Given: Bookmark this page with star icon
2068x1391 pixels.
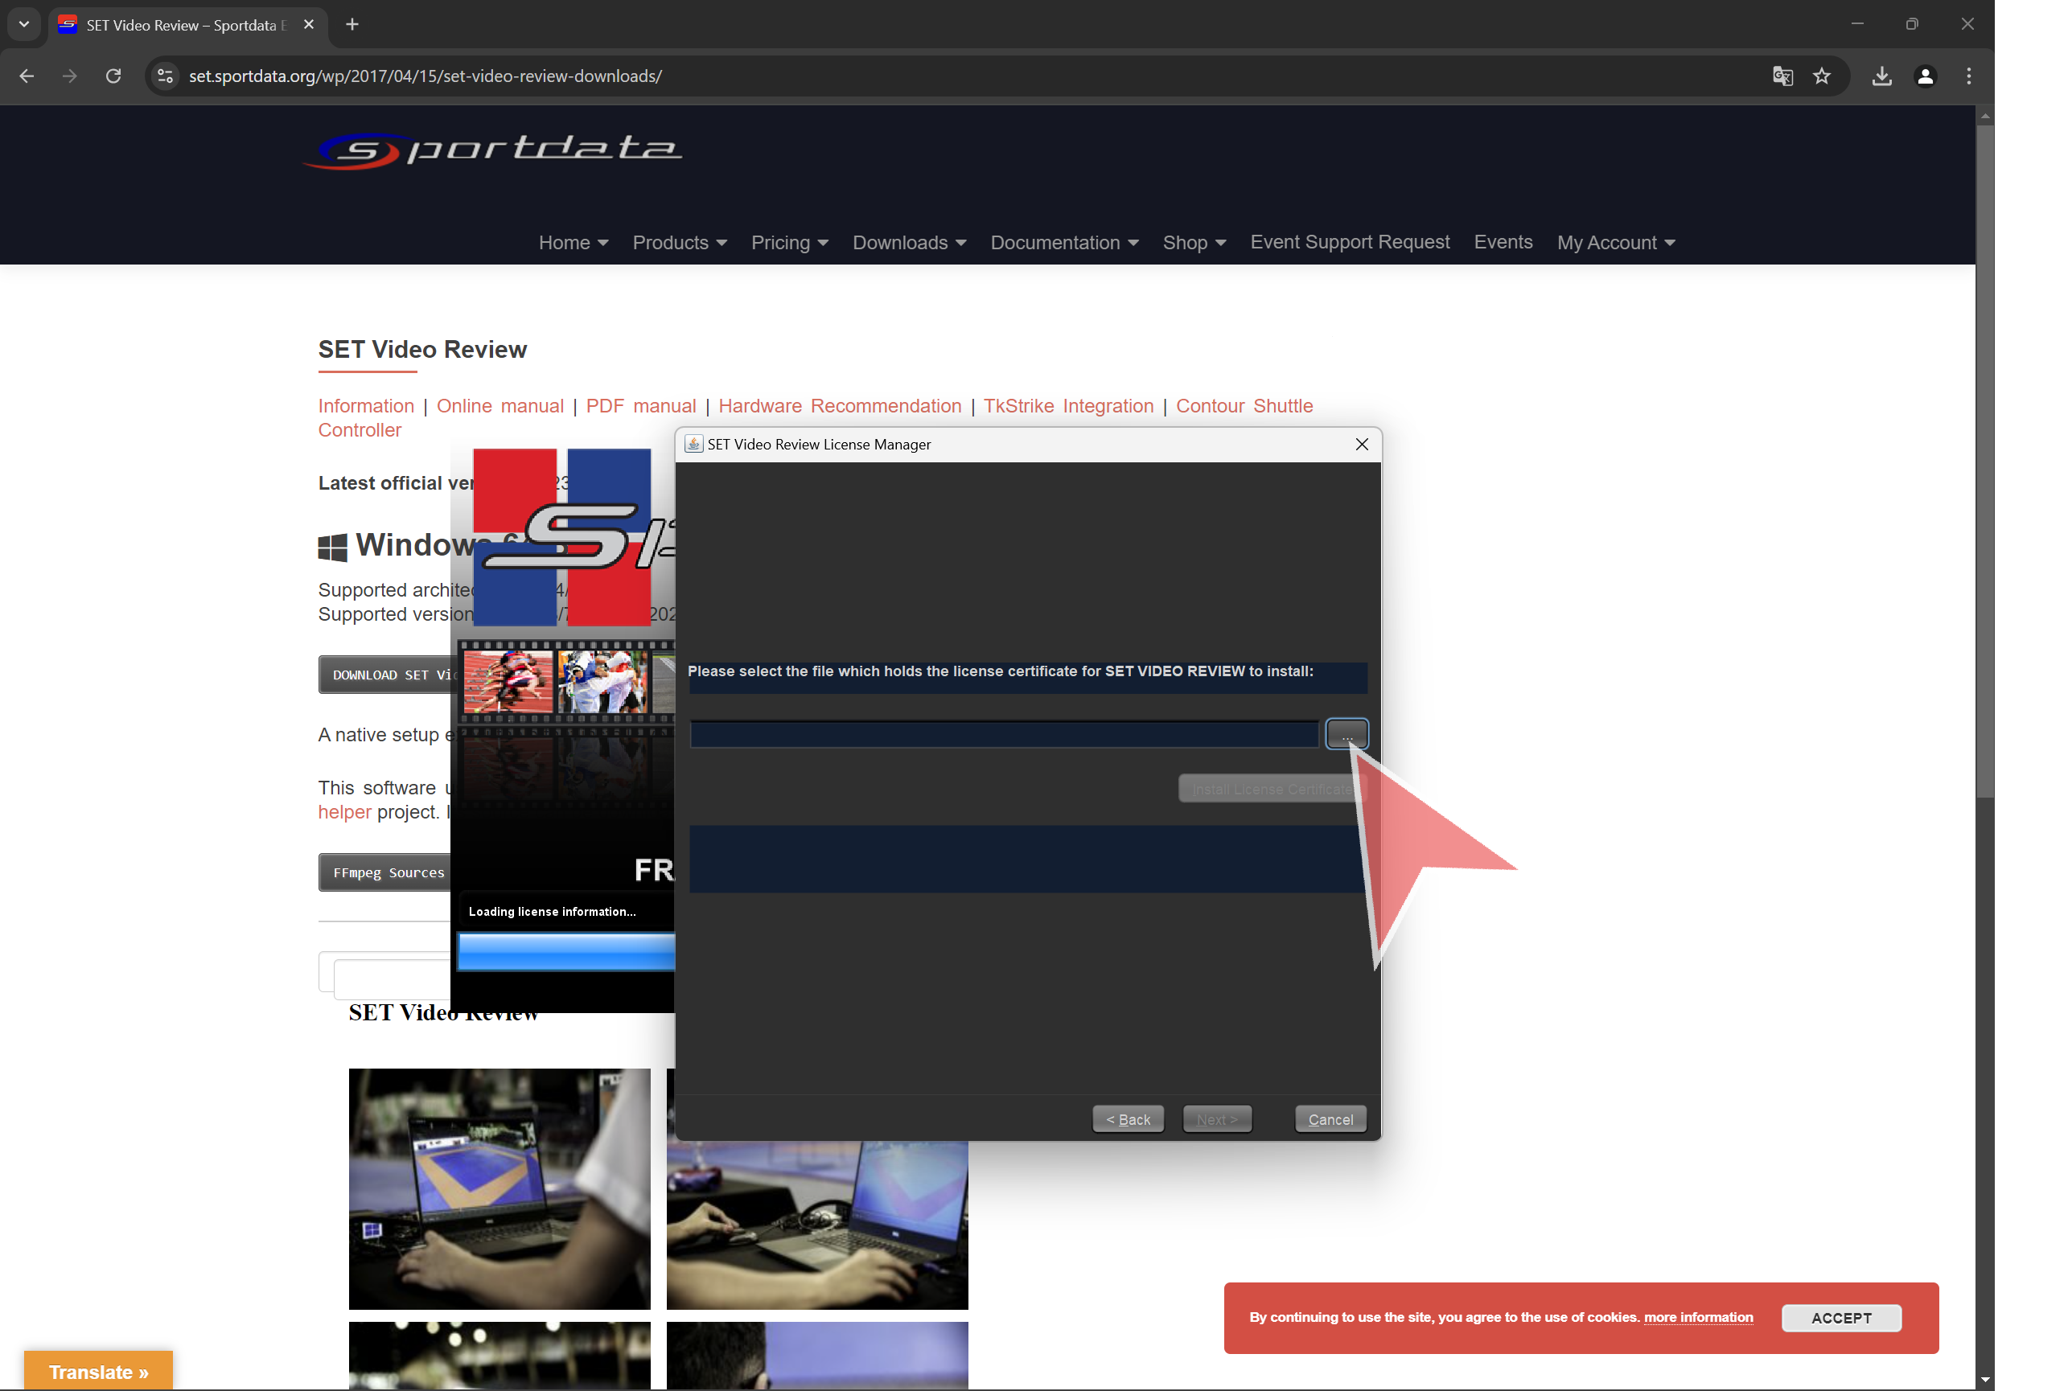Looking at the screenshot, I should point(1821,76).
